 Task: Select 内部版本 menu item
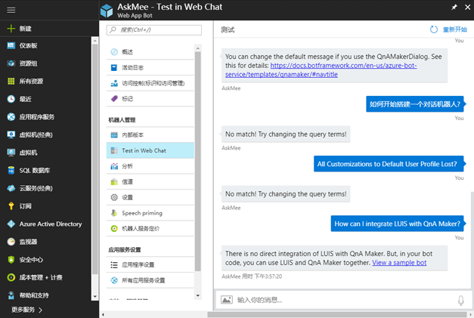click(x=150, y=134)
